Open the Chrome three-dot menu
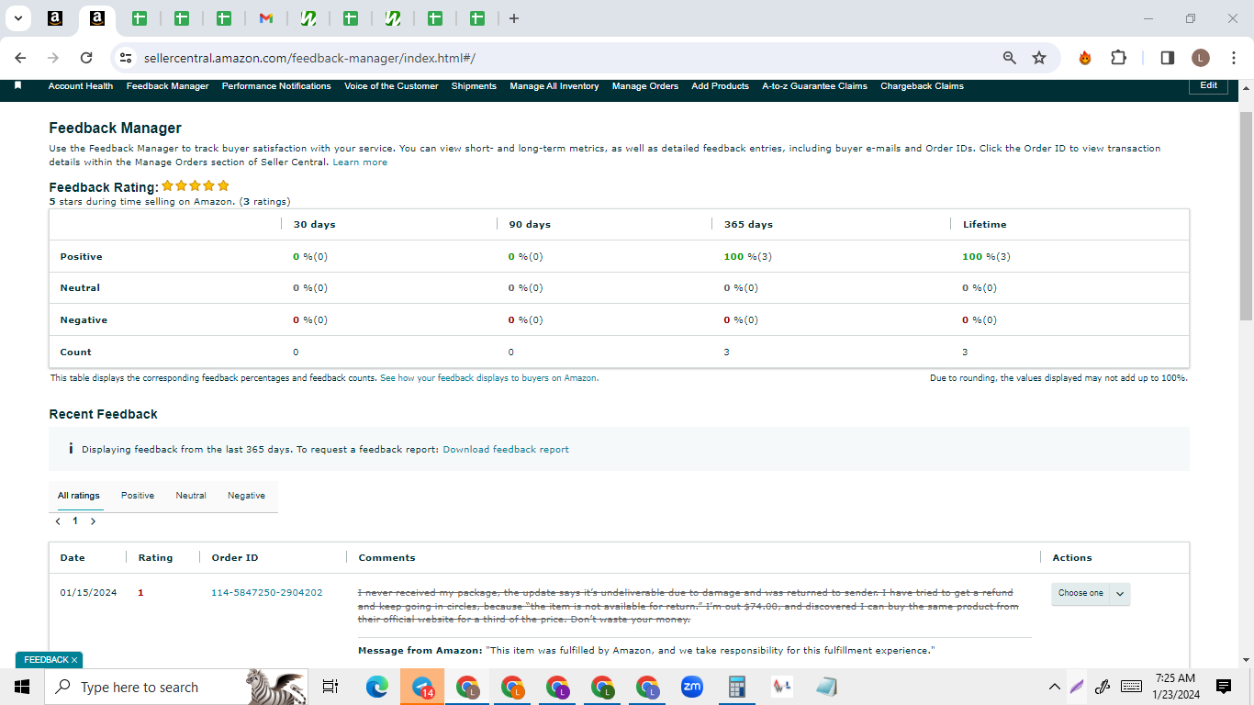1254x705 pixels. point(1234,58)
